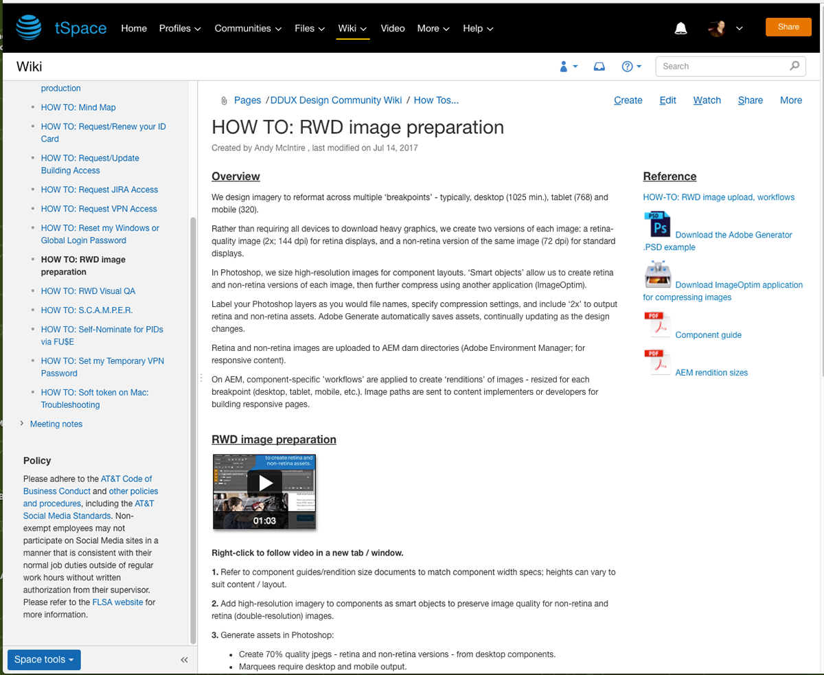Open the Video menu item

click(393, 28)
